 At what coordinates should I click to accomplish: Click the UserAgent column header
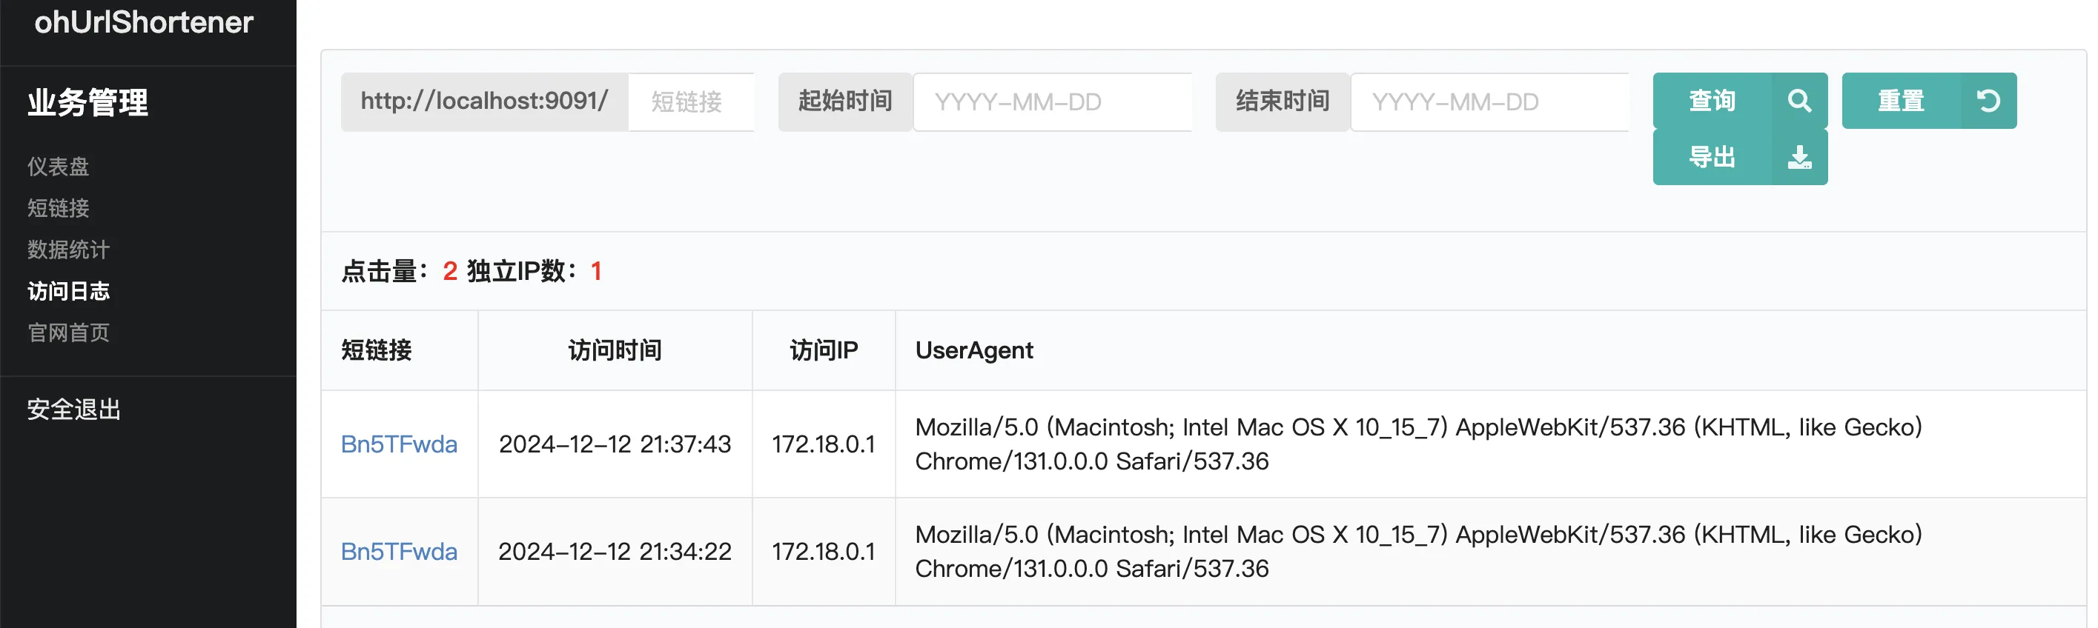tap(974, 350)
